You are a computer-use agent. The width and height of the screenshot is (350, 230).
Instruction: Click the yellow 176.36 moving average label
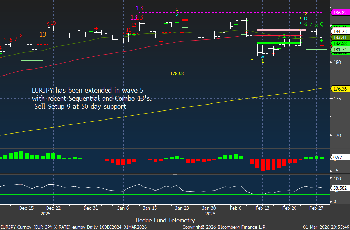tap(339, 88)
